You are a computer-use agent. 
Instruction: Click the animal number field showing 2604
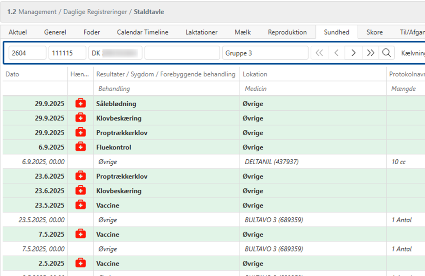click(27, 53)
